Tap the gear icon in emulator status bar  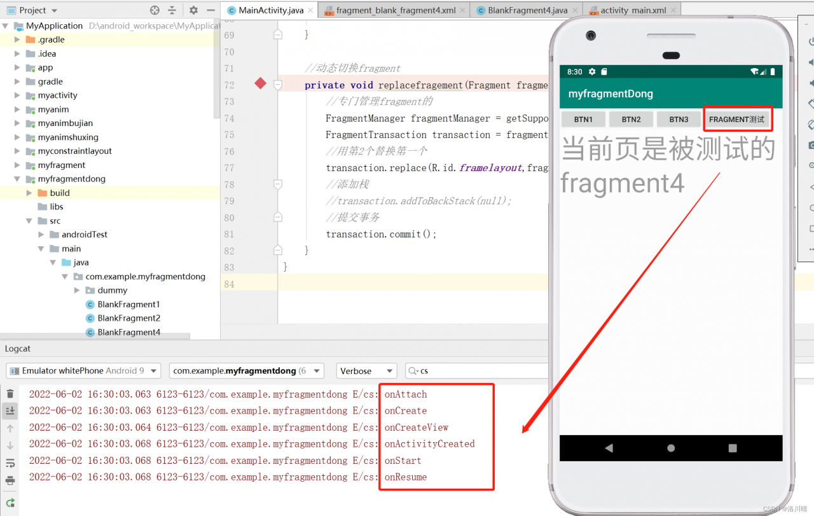(592, 72)
